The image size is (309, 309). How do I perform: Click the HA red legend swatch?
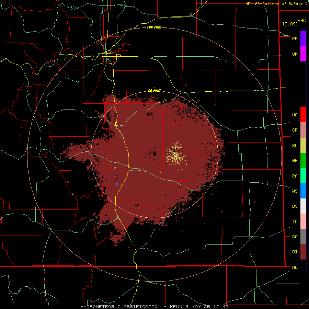click(x=303, y=115)
